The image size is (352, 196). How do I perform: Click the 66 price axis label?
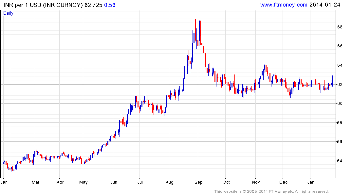click(x=340, y=46)
